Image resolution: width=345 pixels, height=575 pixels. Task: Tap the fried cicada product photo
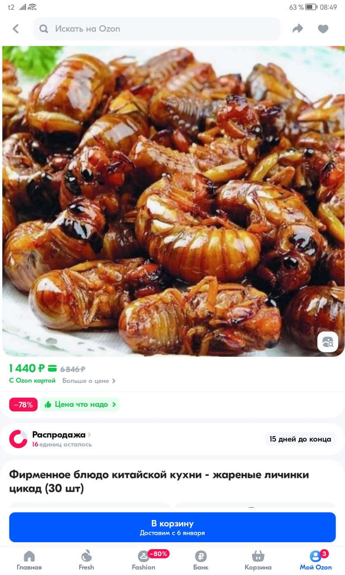[x=172, y=198]
